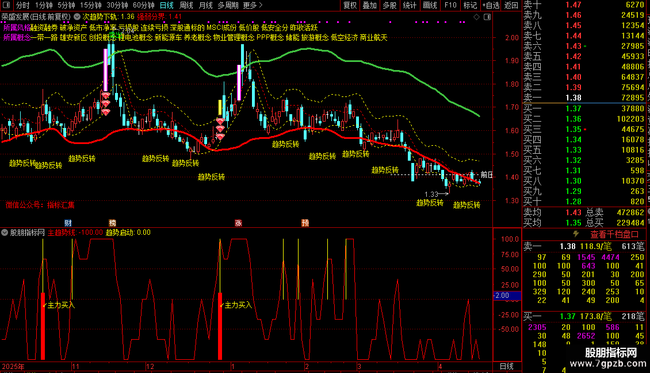
Task: Click the -2.00 value tag on indicator axis
Action: click(x=507, y=296)
